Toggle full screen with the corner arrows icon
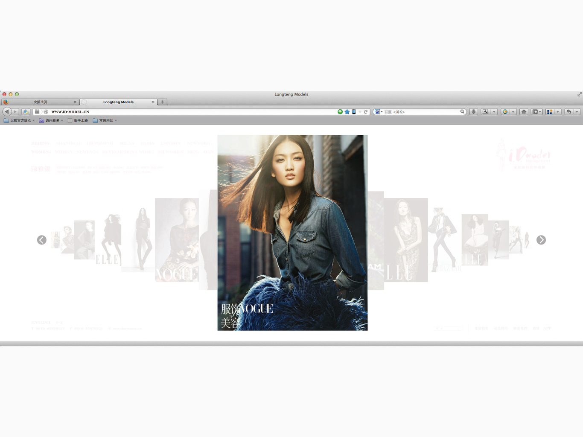This screenshot has height=437, width=583. tap(579, 94)
